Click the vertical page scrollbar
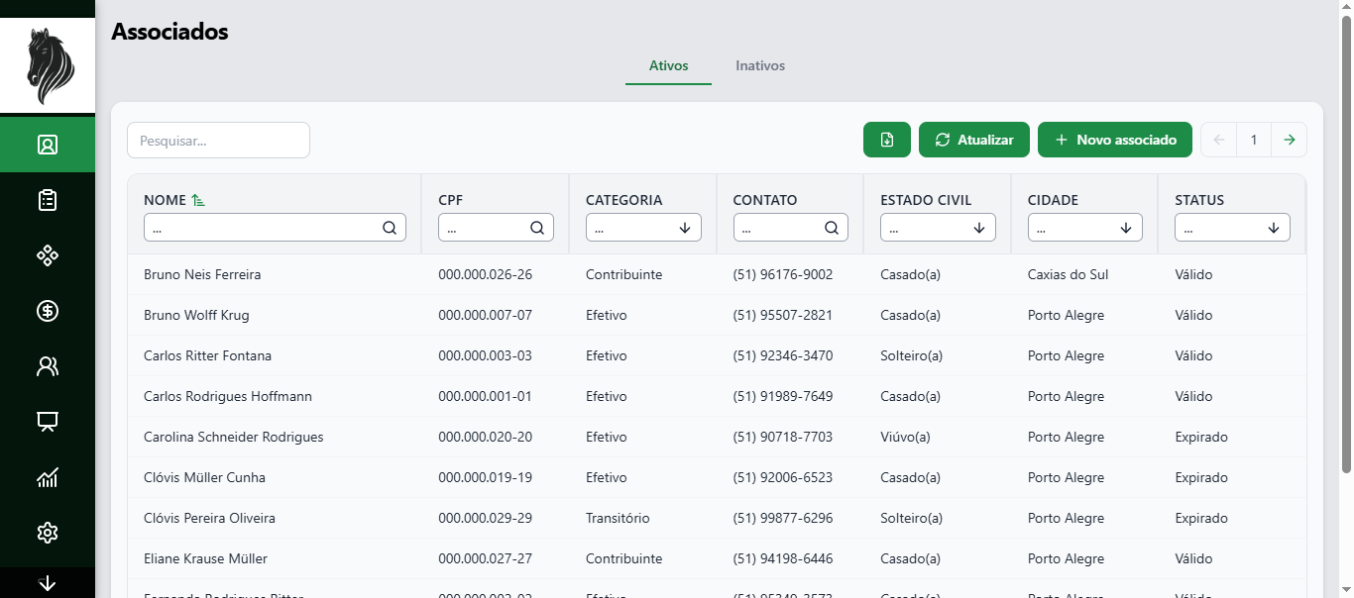The image size is (1354, 598). coord(1346,246)
